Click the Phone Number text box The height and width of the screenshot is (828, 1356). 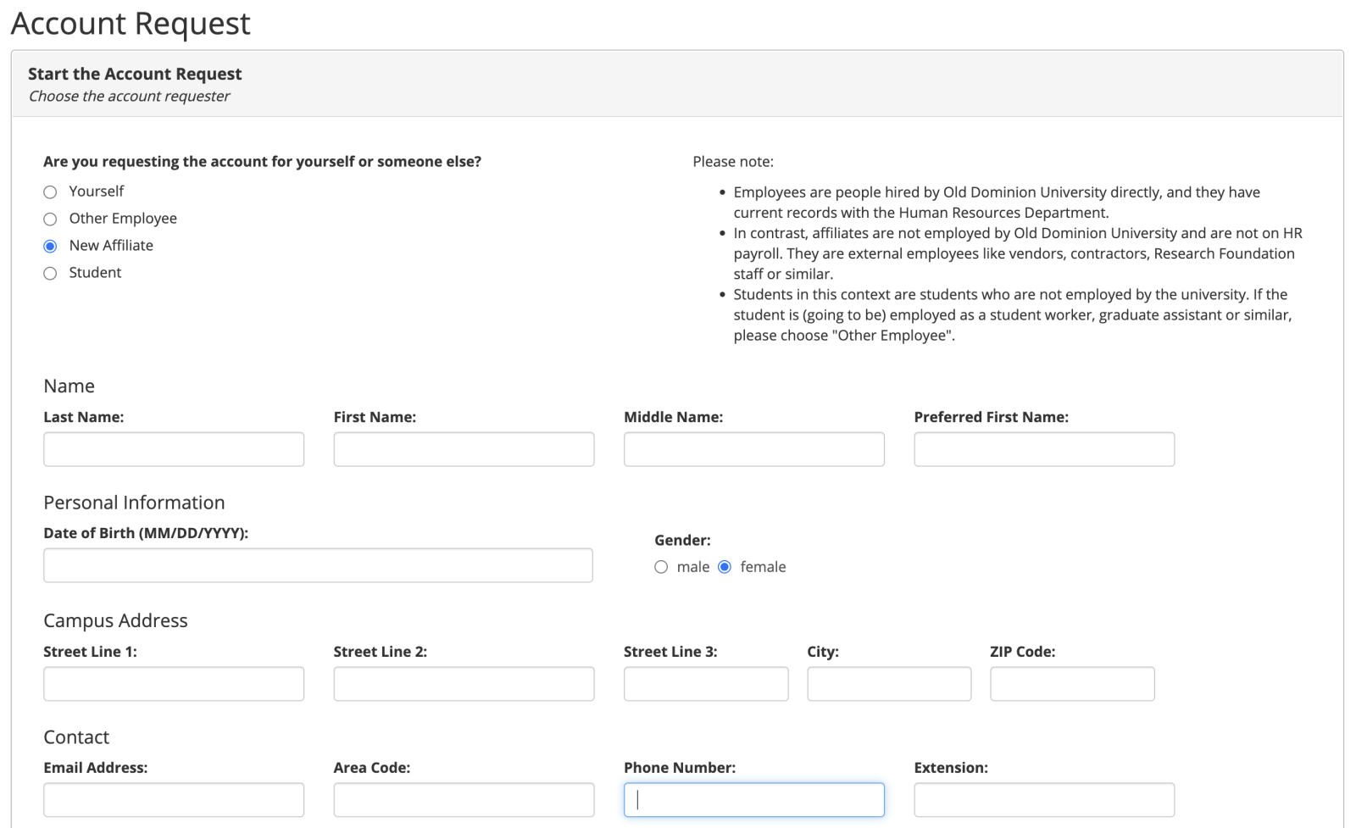click(753, 800)
